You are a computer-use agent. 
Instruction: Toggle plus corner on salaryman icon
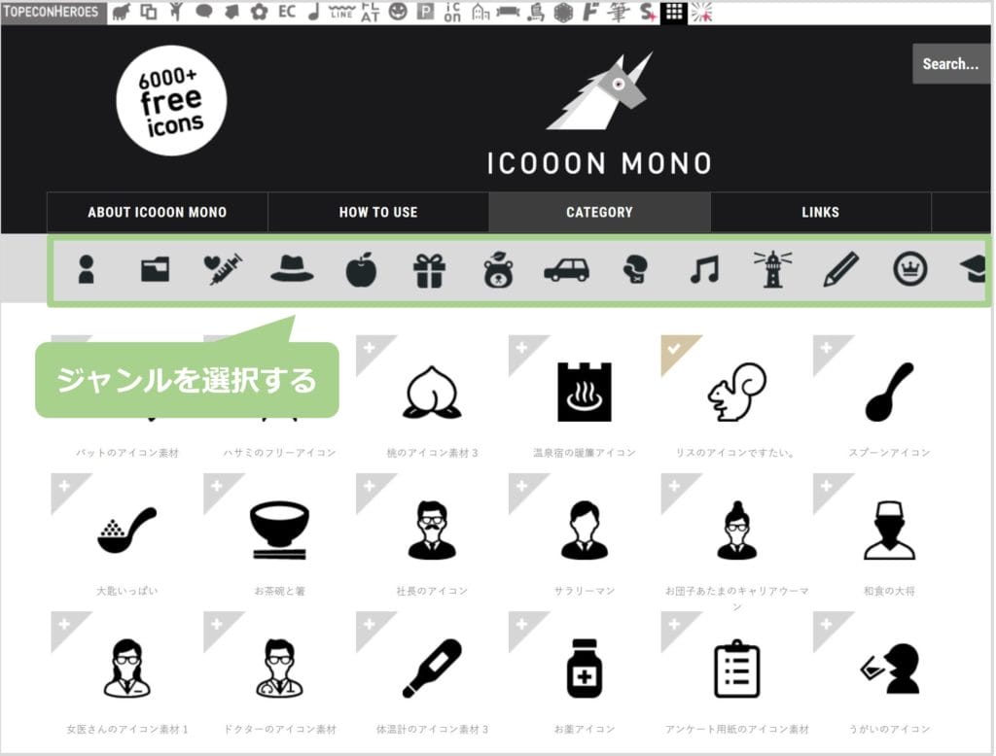pyautogui.click(x=522, y=488)
